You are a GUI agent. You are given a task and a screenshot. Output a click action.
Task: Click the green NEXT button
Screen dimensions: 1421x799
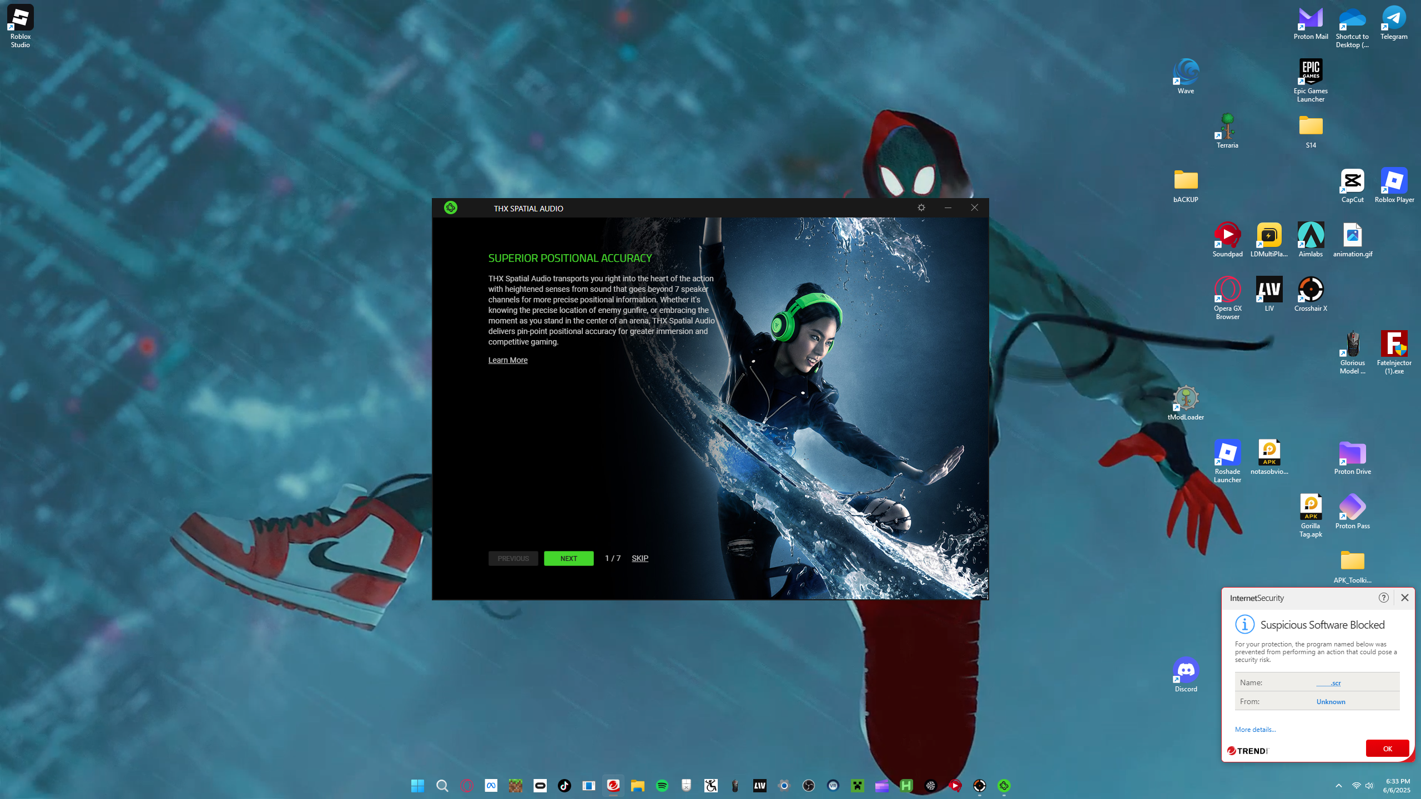(x=568, y=558)
